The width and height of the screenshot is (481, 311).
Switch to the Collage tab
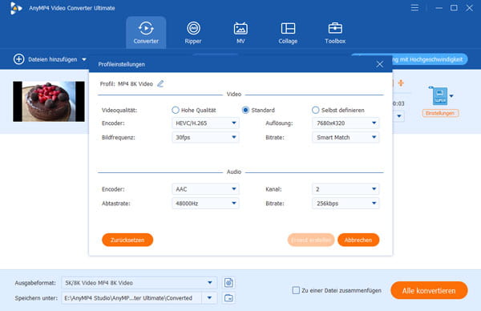tap(288, 33)
